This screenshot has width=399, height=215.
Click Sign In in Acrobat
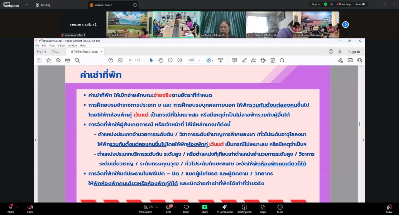tap(354, 52)
